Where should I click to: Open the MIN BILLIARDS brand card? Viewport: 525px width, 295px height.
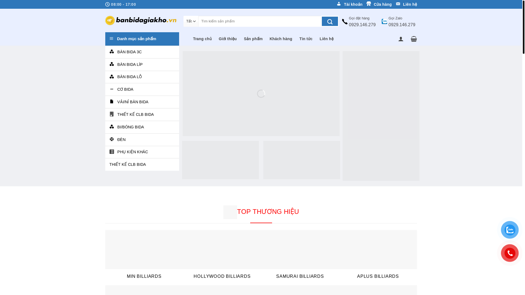click(x=144, y=255)
